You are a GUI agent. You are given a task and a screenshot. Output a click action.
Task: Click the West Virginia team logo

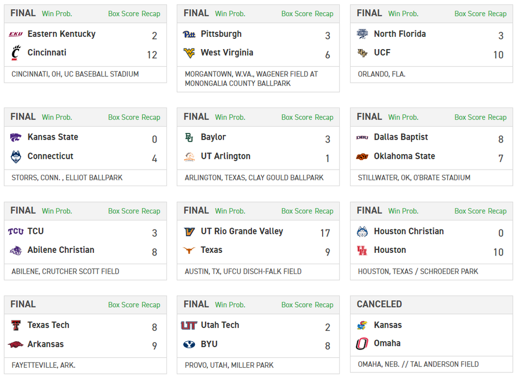[189, 53]
